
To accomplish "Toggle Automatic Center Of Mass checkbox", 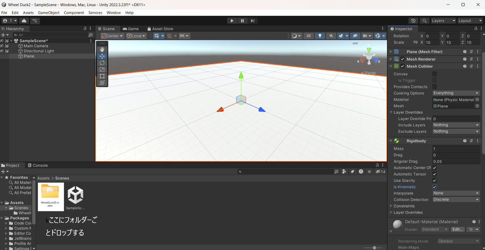I will click(x=434, y=168).
